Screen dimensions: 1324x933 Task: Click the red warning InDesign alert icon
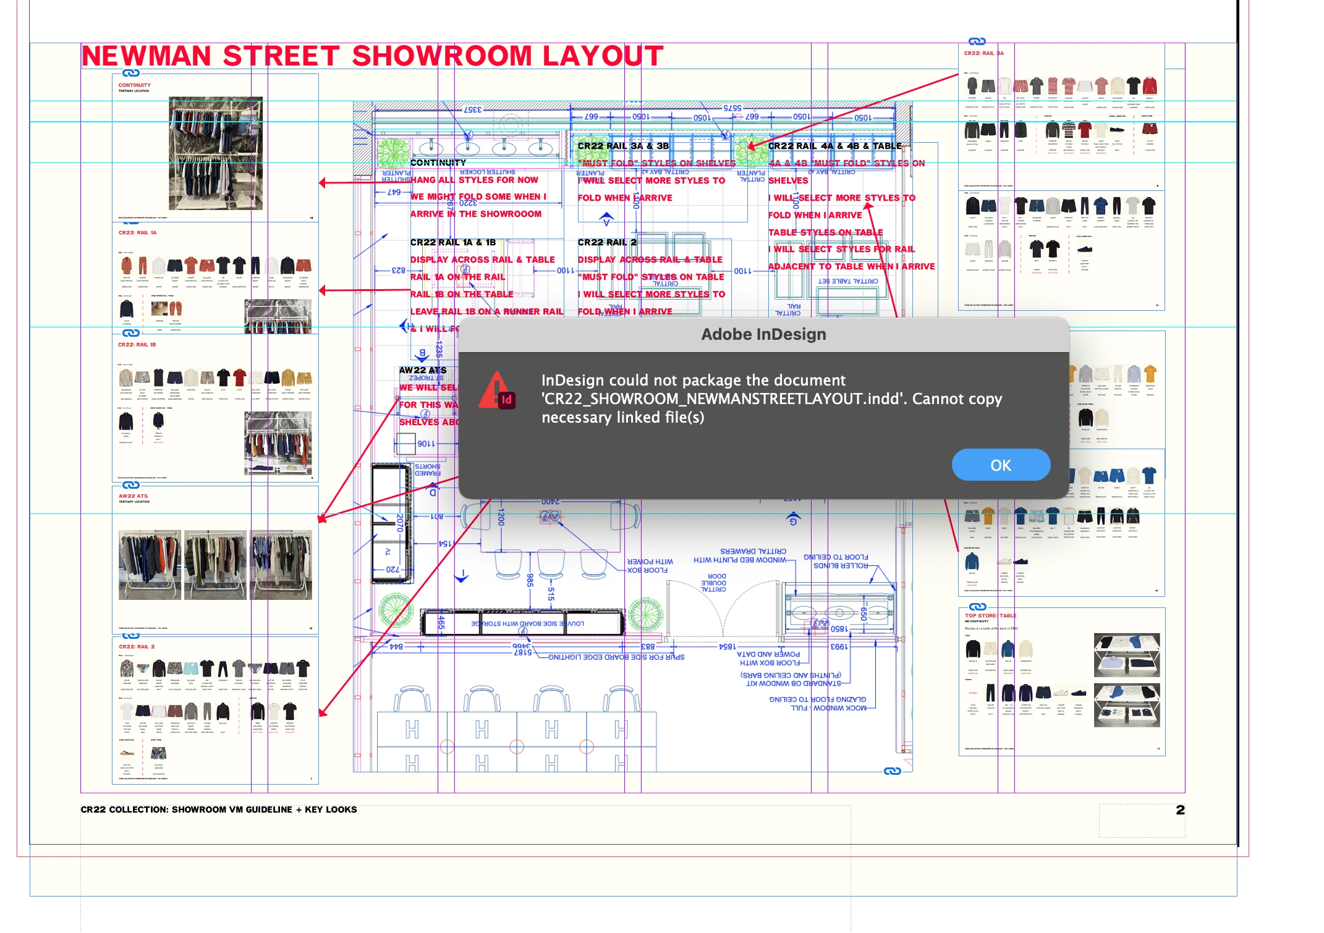496,391
